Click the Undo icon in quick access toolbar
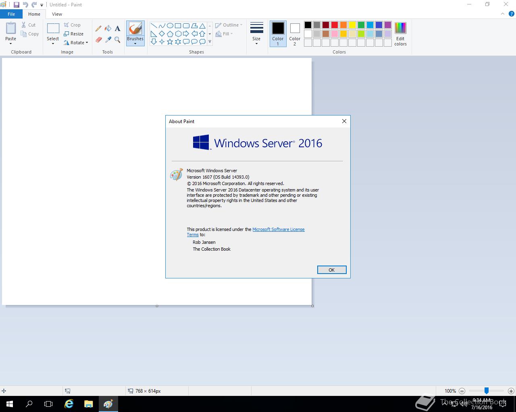This screenshot has height=412, width=516. click(x=25, y=5)
